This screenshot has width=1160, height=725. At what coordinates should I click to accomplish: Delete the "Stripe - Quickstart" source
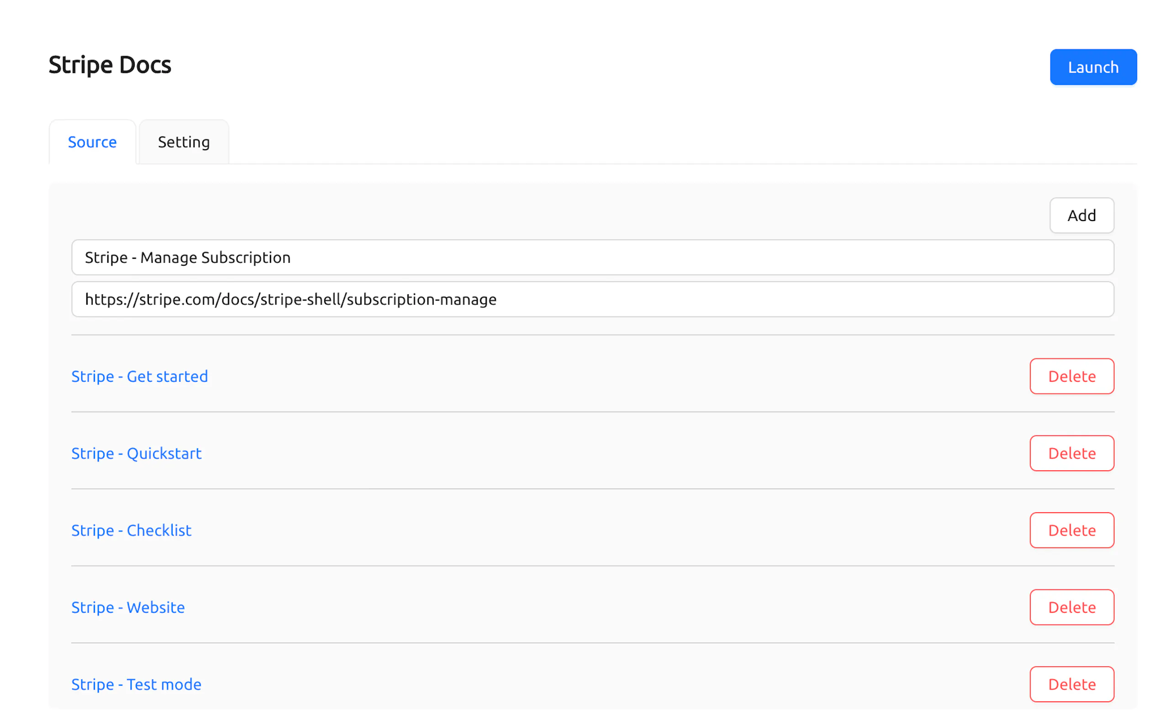tap(1071, 453)
